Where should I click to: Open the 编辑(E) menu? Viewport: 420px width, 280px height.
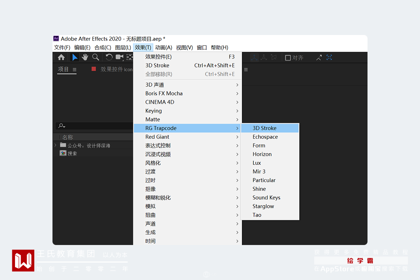82,48
